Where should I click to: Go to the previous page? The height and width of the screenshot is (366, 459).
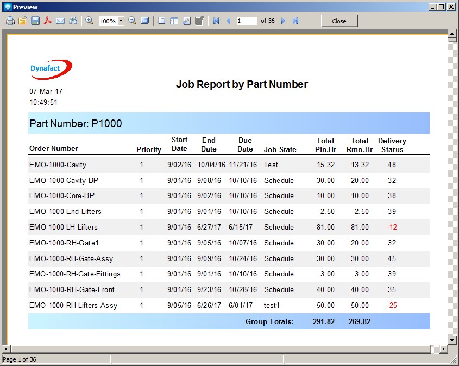[229, 21]
